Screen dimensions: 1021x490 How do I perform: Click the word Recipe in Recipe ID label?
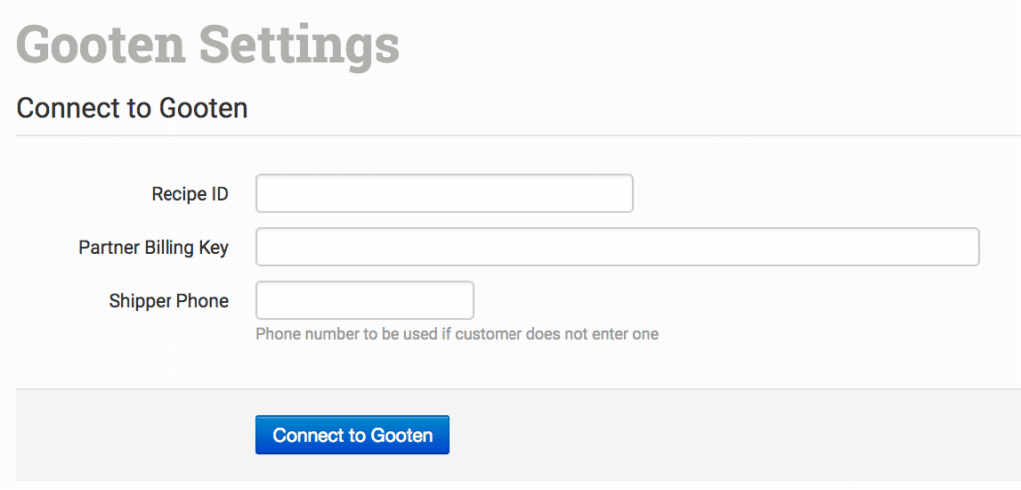click(x=175, y=193)
